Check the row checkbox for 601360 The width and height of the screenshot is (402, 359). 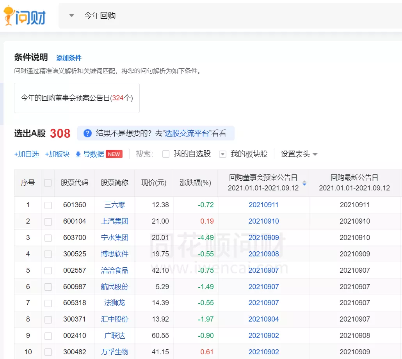(48, 205)
